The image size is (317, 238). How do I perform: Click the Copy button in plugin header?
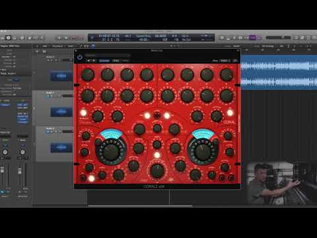[116, 61]
